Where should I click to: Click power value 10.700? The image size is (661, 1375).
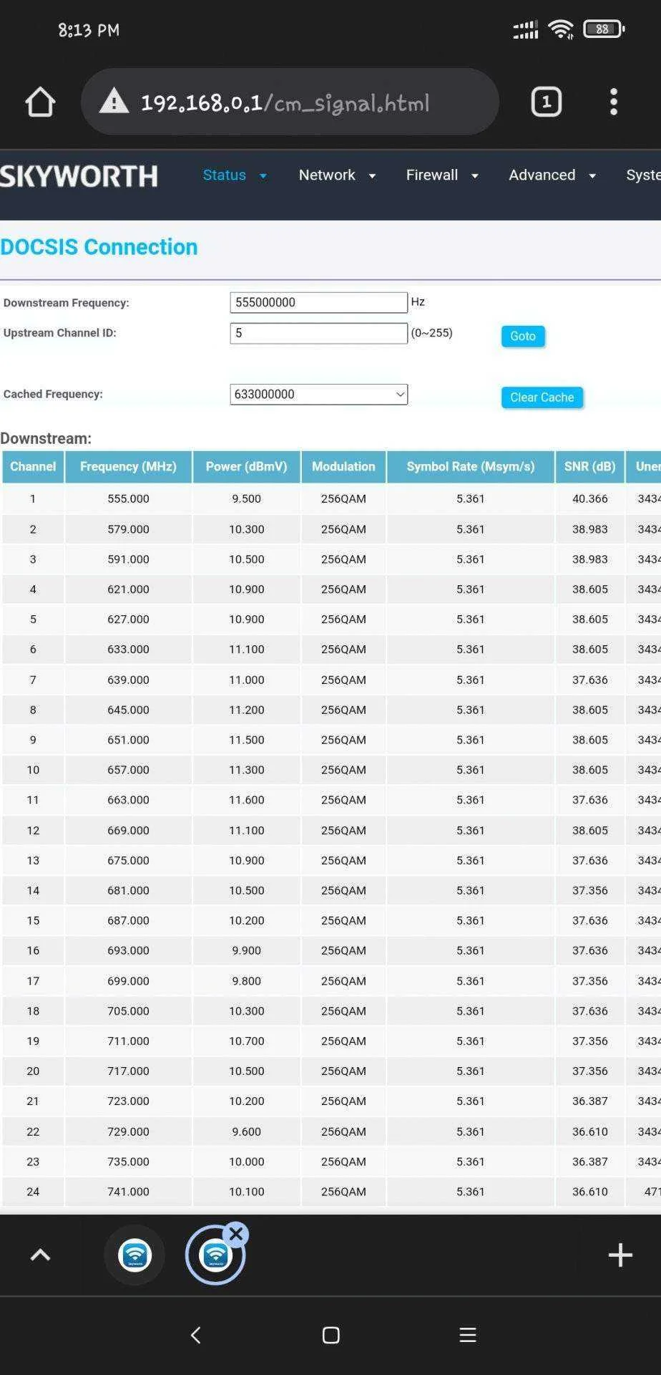pos(246,1041)
